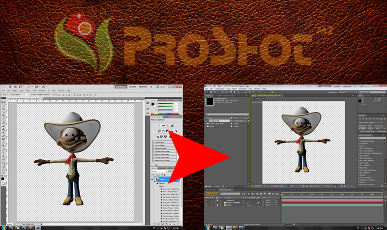Viewport: 387px width, 230px height.
Task: Expand Hue/Saturation Presets list
Action: 153,151
